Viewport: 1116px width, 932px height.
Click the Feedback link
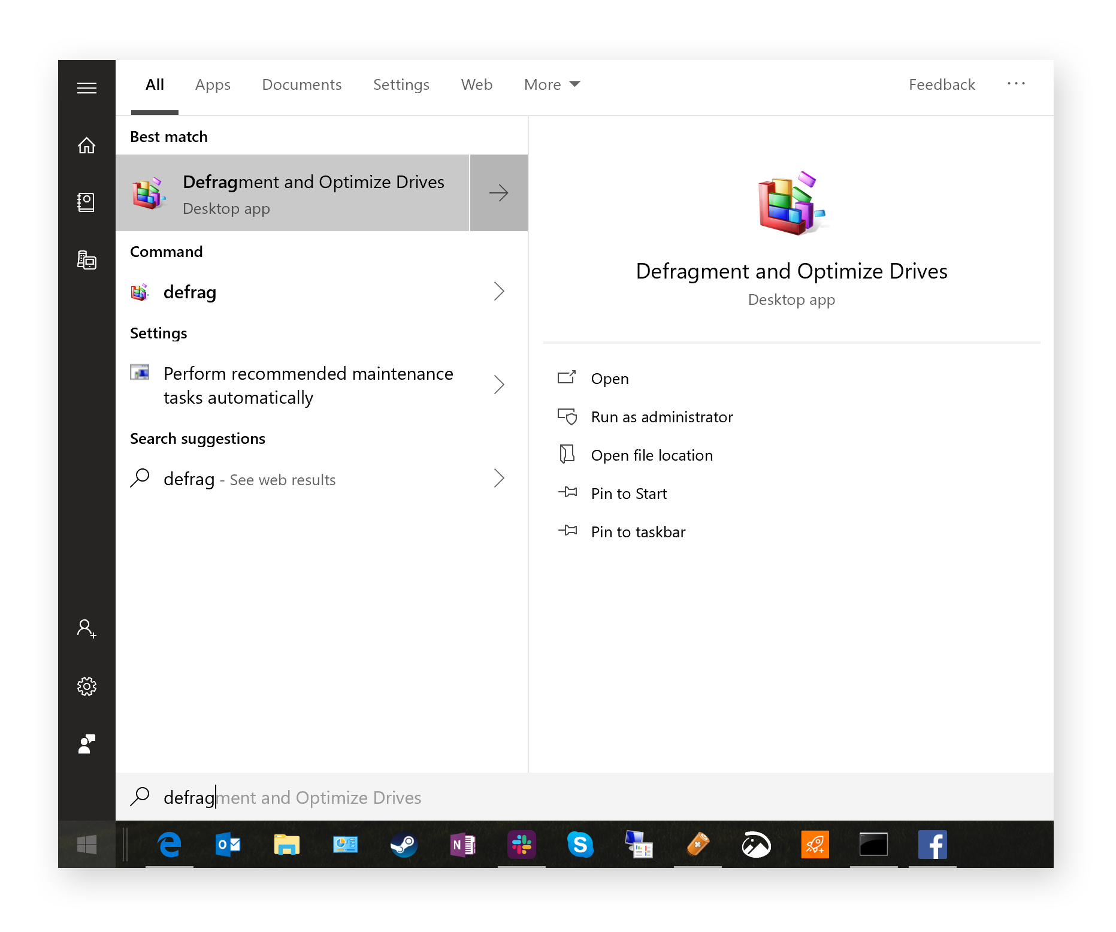942,84
